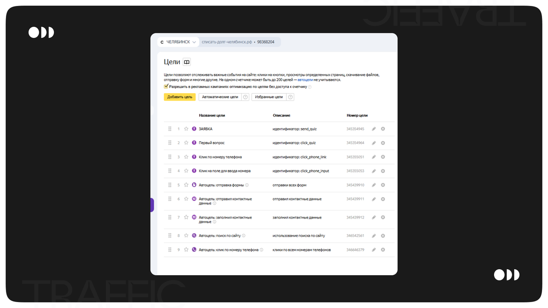Screen dimensions: 548x308
Task: Edit the ЗАЯВКА goal with pencil icon
Action: 374,129
